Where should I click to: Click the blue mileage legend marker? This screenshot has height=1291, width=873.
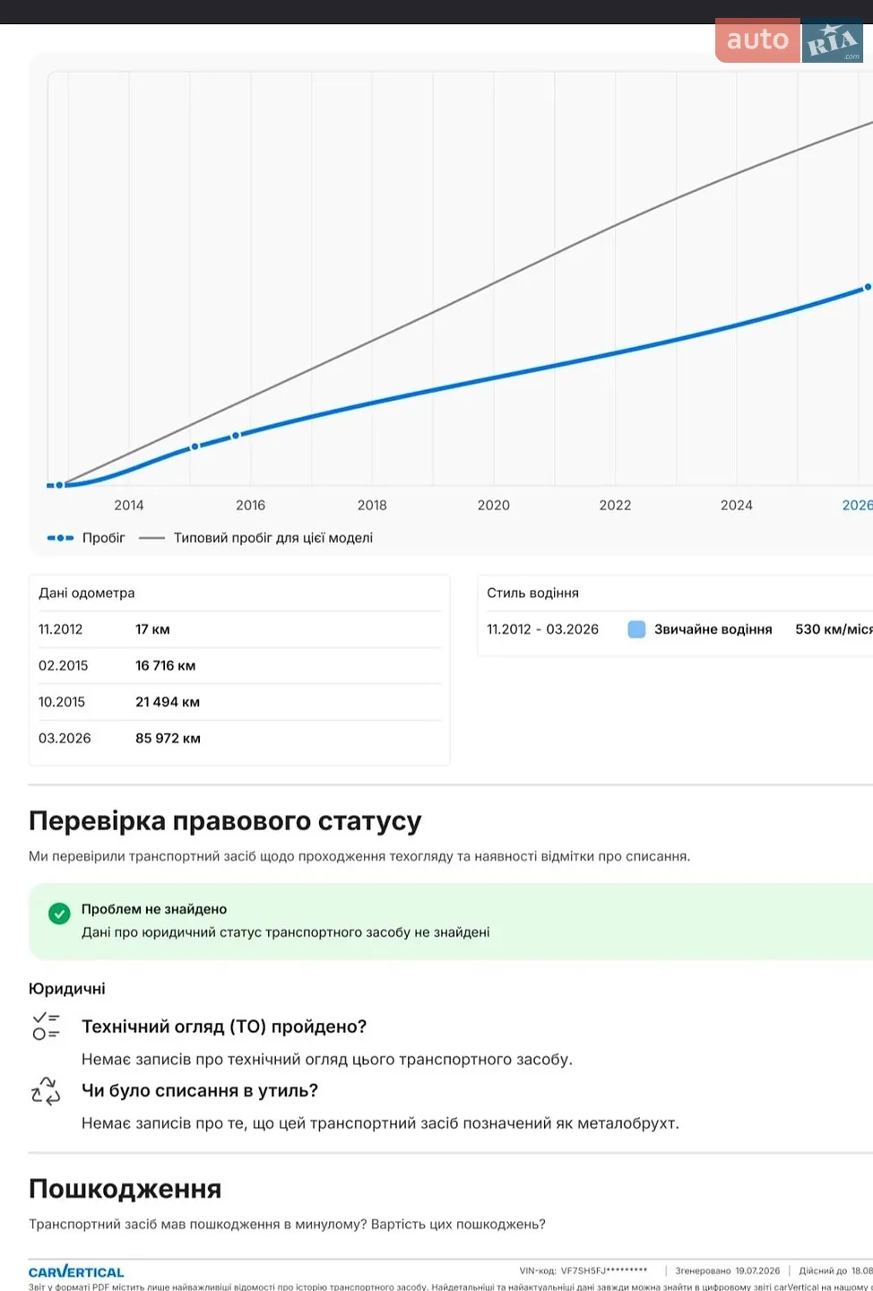[x=60, y=538]
